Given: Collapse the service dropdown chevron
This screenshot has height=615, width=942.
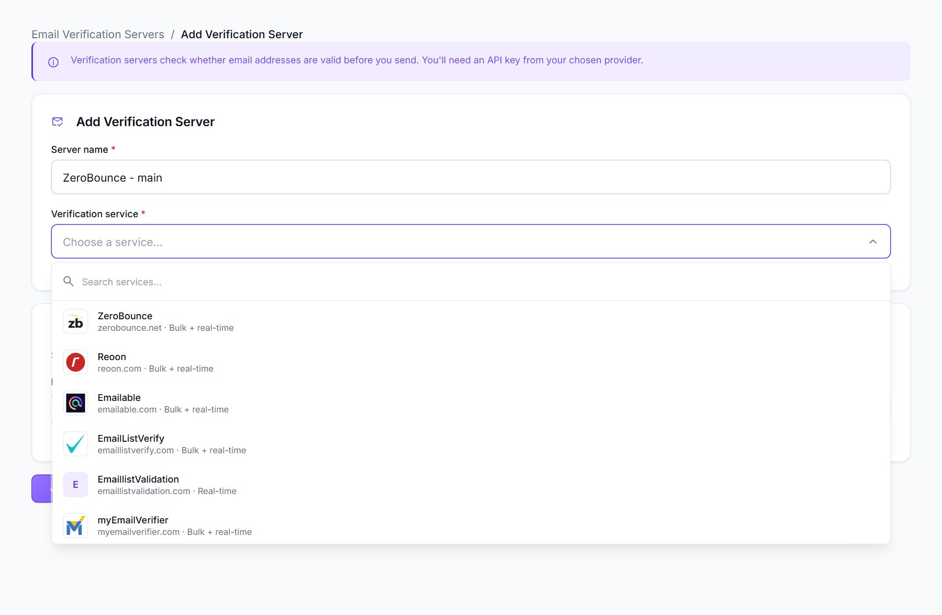Looking at the screenshot, I should point(873,242).
